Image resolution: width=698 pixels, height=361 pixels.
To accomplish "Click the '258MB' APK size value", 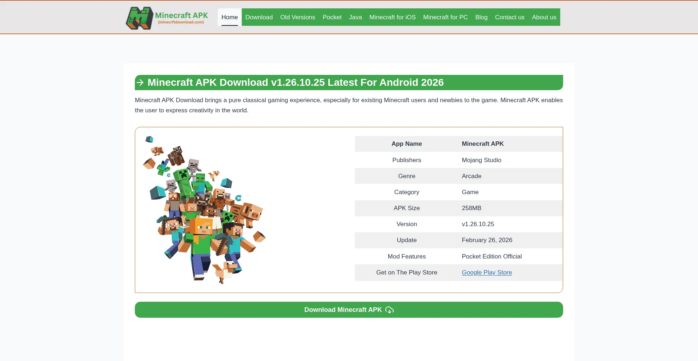I will (472, 208).
